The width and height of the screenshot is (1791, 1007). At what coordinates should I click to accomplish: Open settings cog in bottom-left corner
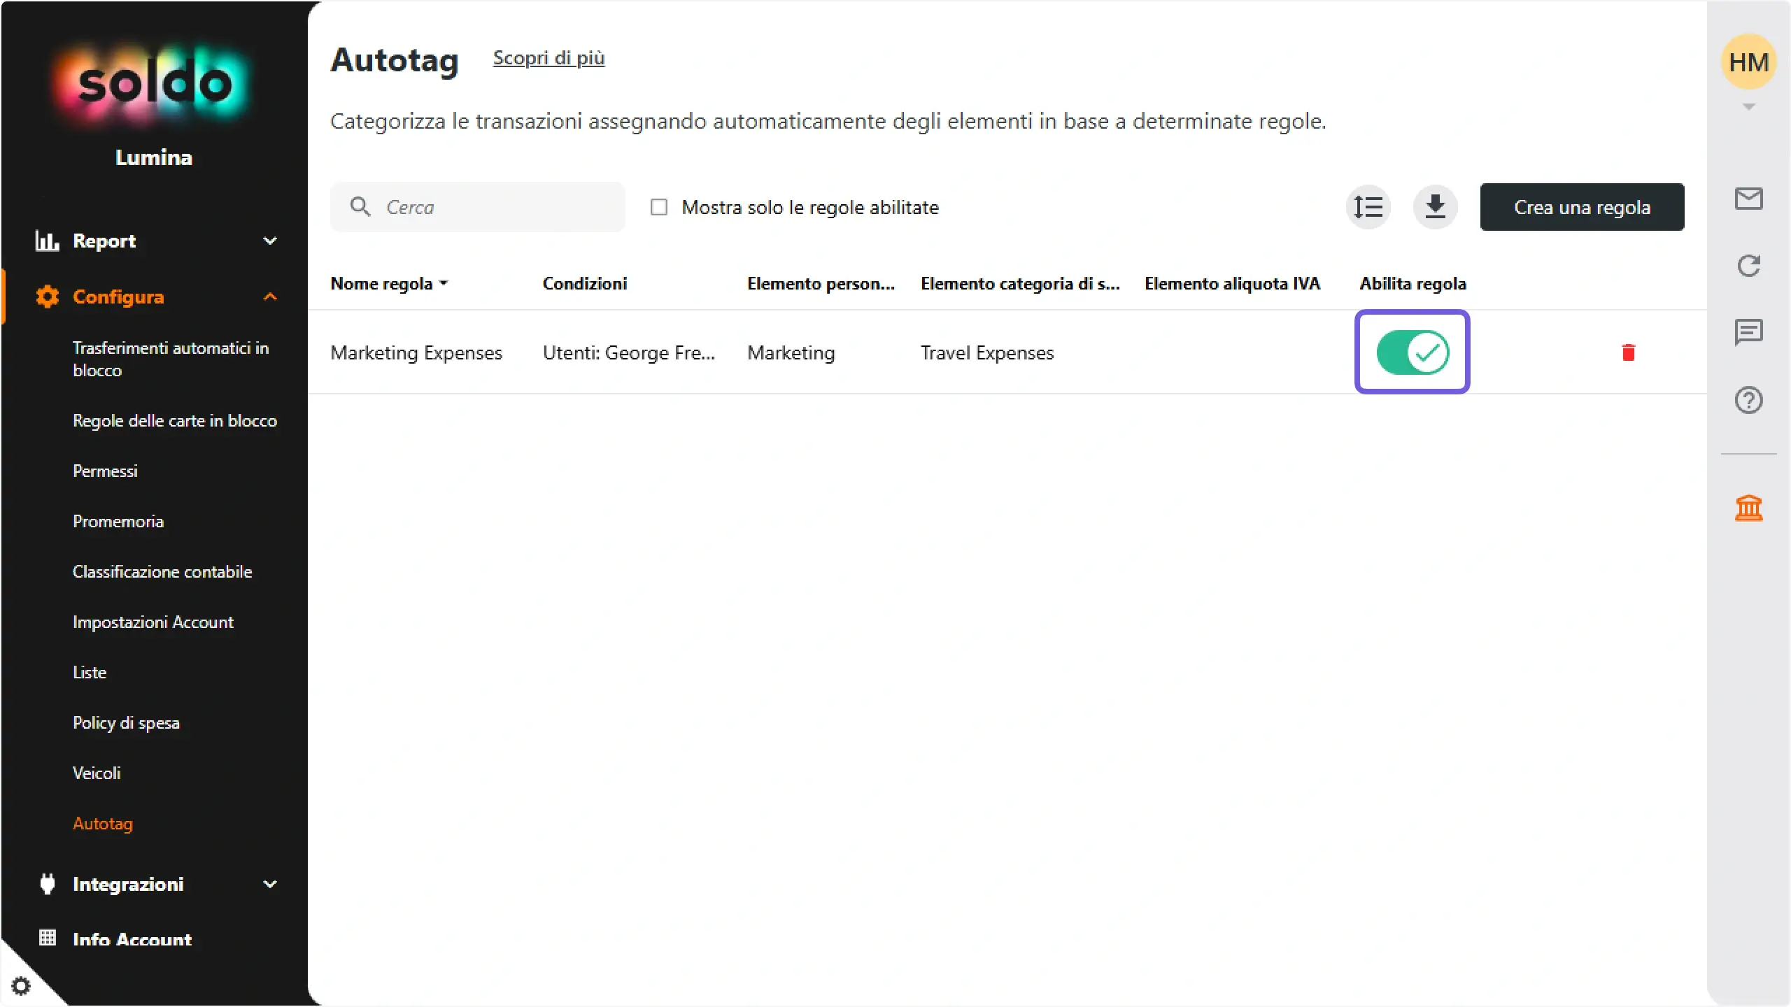pos(21,986)
